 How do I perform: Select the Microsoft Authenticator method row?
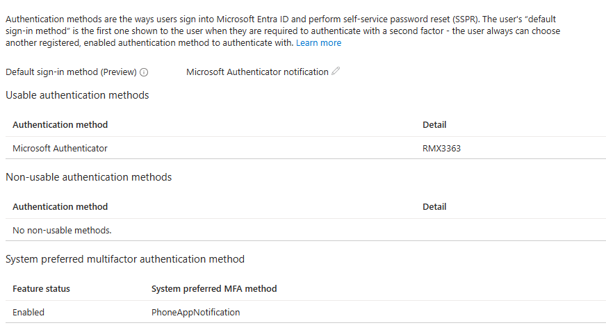pos(306,148)
